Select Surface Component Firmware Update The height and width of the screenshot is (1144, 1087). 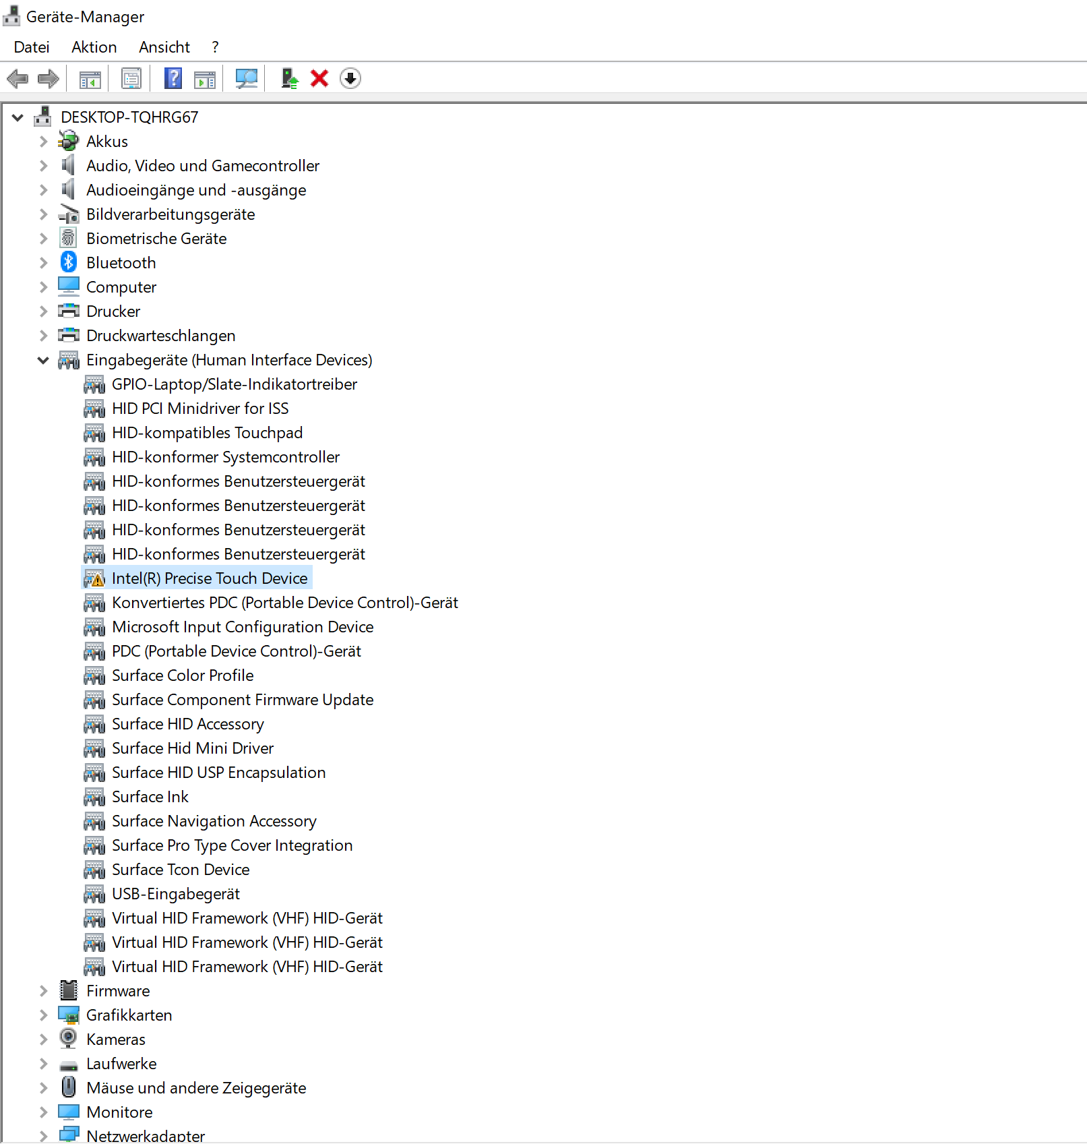243,700
